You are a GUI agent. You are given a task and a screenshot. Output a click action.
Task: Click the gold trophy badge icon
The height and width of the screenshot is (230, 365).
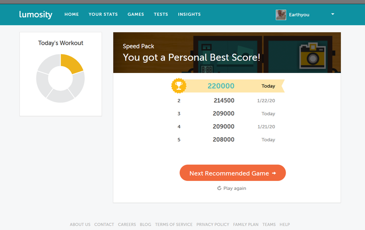[179, 86]
